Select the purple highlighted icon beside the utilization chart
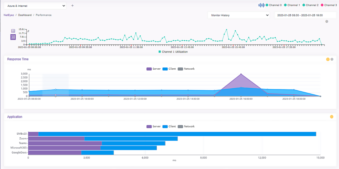The height and width of the screenshot is (169, 339). point(13,37)
